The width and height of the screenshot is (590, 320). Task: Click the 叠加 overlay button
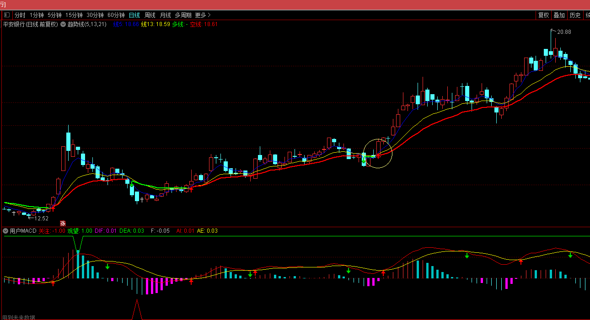tap(559, 15)
